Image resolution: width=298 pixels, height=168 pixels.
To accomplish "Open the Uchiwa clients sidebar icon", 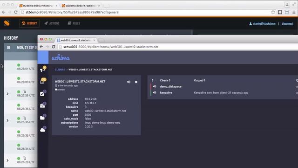I will tap(42, 82).
